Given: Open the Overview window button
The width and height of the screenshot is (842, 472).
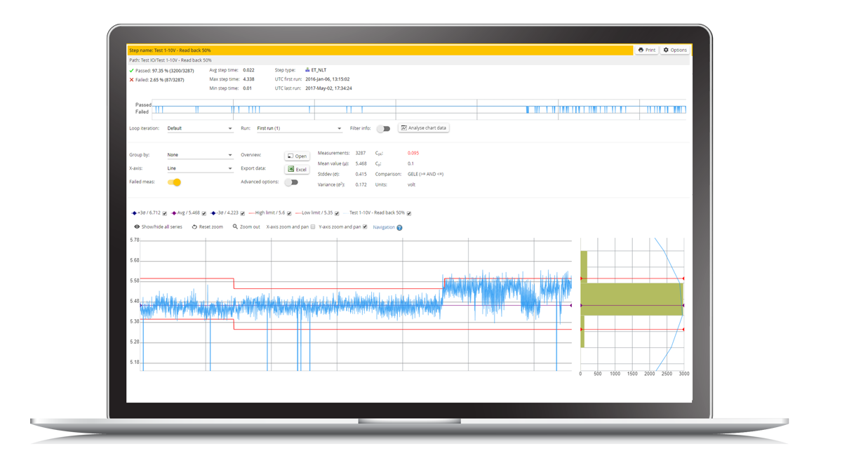Looking at the screenshot, I should pyautogui.click(x=297, y=156).
